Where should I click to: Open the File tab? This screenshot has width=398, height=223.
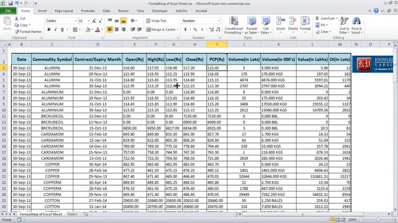click(8, 11)
